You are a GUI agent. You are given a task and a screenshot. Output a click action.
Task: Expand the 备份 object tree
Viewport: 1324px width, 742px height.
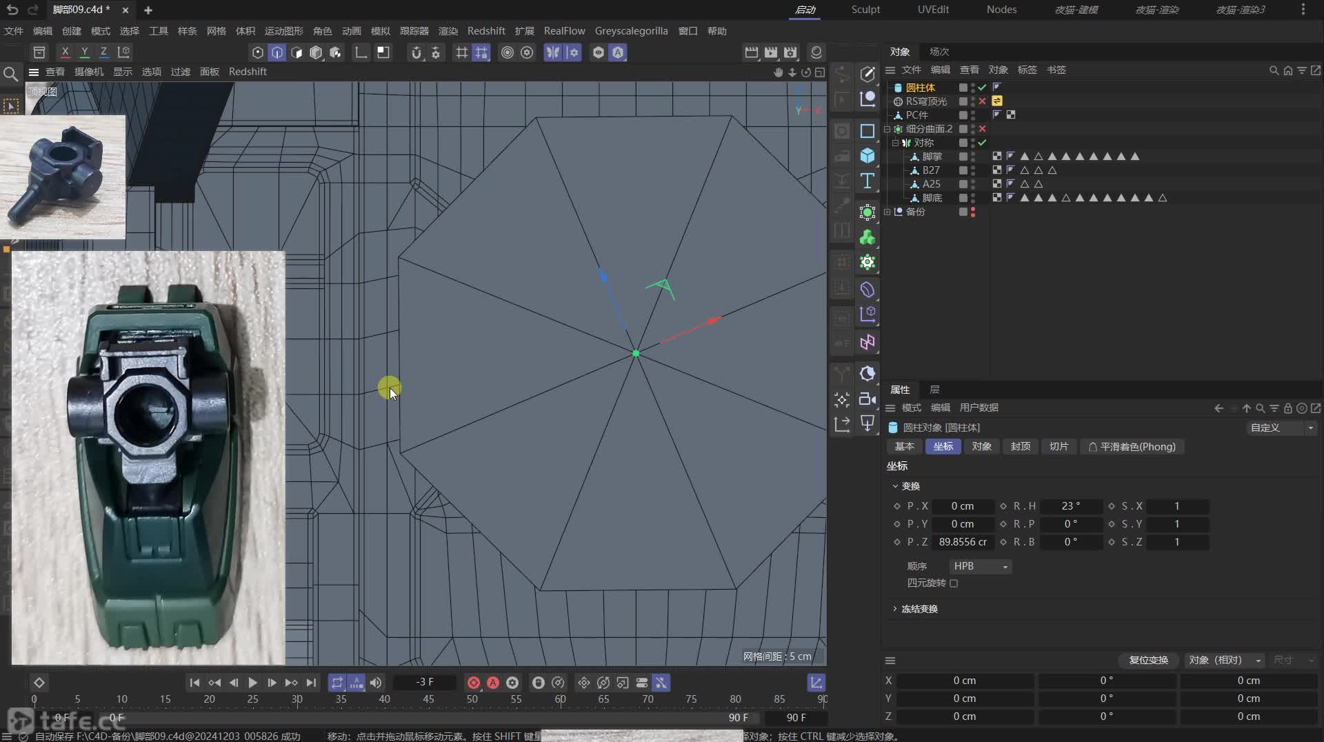[x=887, y=212]
